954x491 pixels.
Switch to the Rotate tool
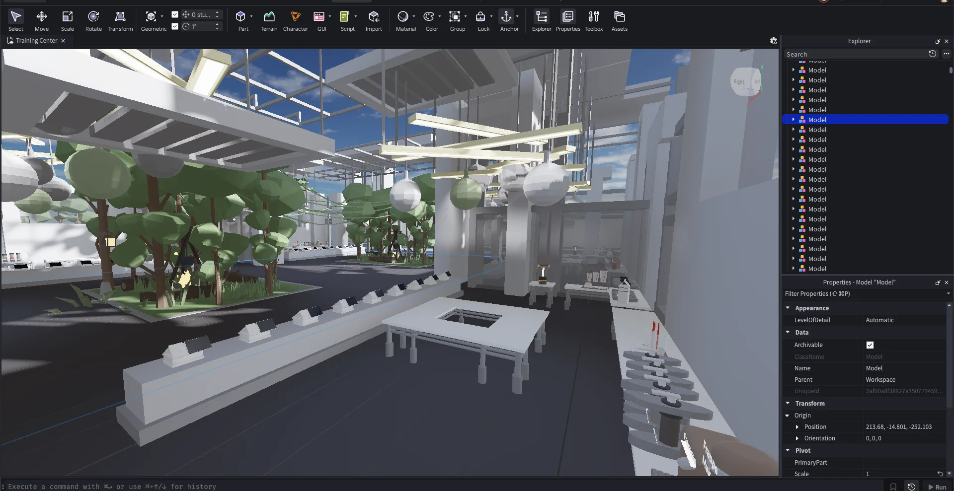[x=93, y=21]
